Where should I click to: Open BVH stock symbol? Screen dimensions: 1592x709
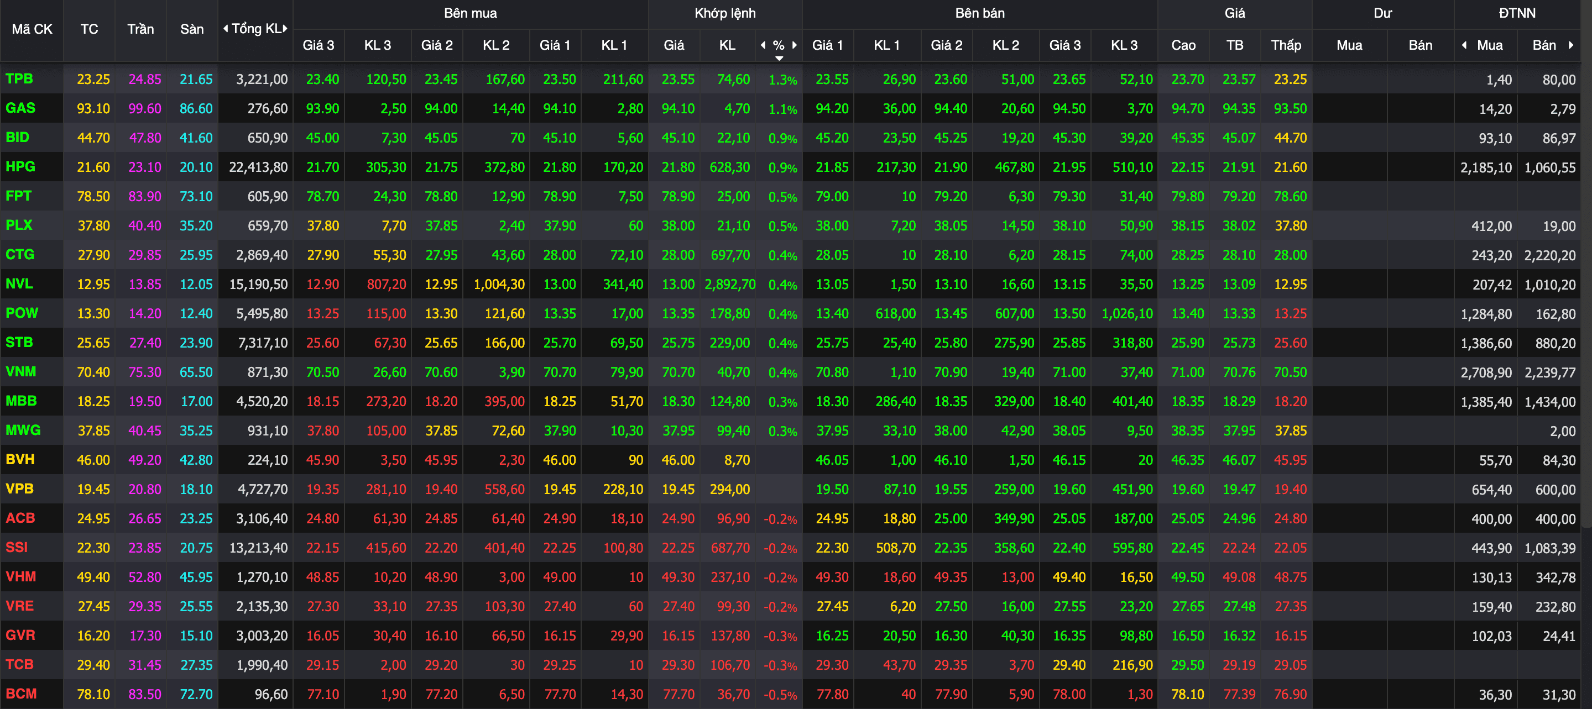(20, 459)
